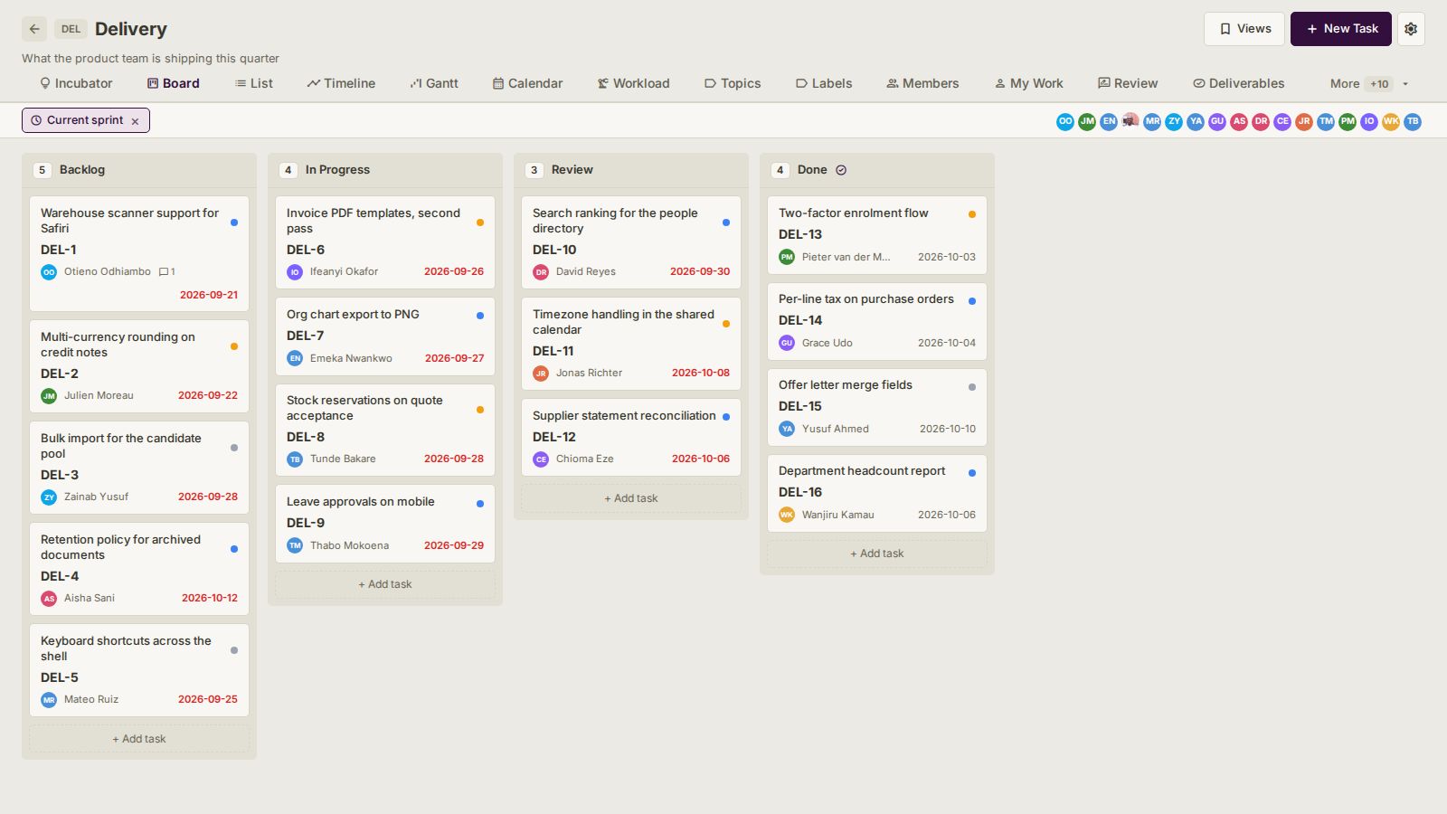The width and height of the screenshot is (1447, 814).
Task: Click the DEL-8 task identifier
Action: point(306,437)
